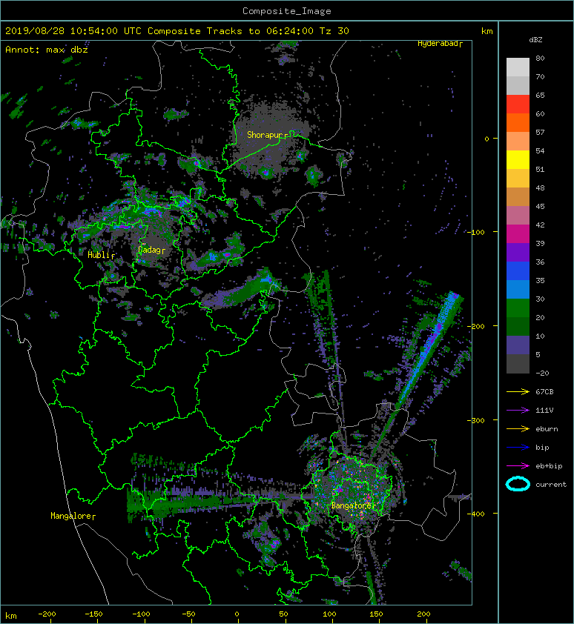
Task: Click the 150 mark on bottom axis
Action: [376, 614]
